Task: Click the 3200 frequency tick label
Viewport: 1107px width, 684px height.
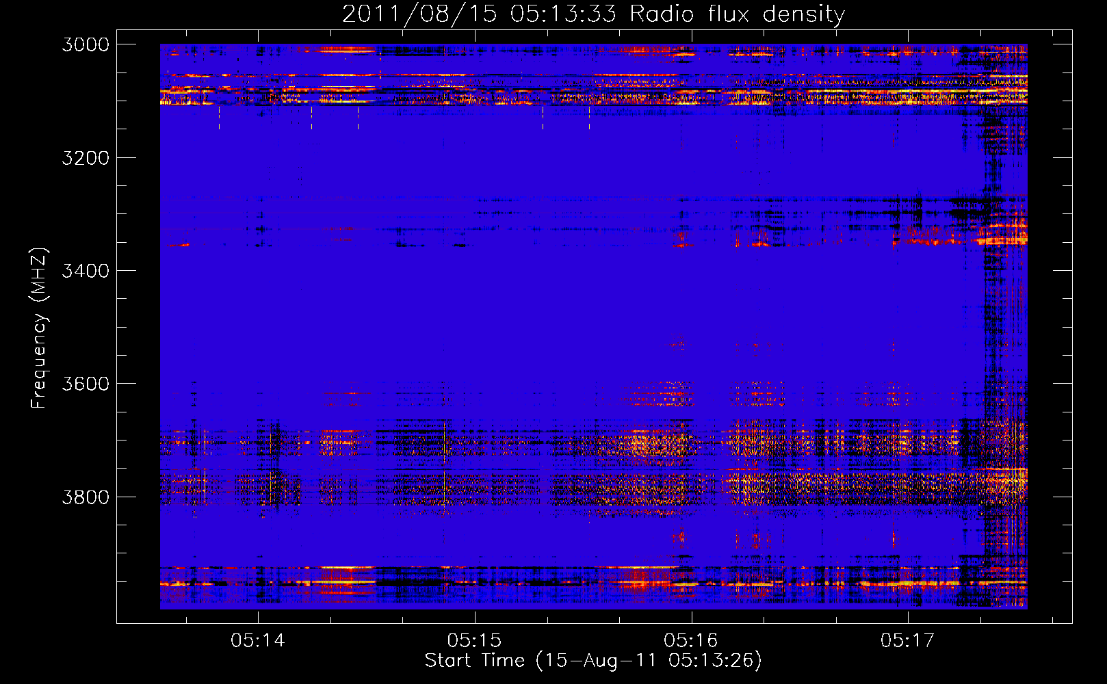Action: [x=86, y=158]
